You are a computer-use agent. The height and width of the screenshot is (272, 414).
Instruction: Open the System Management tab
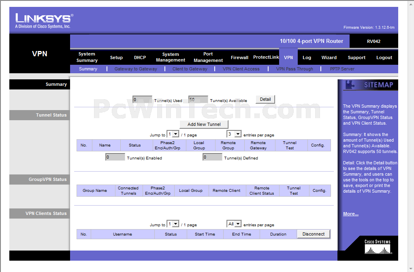[x=171, y=57]
